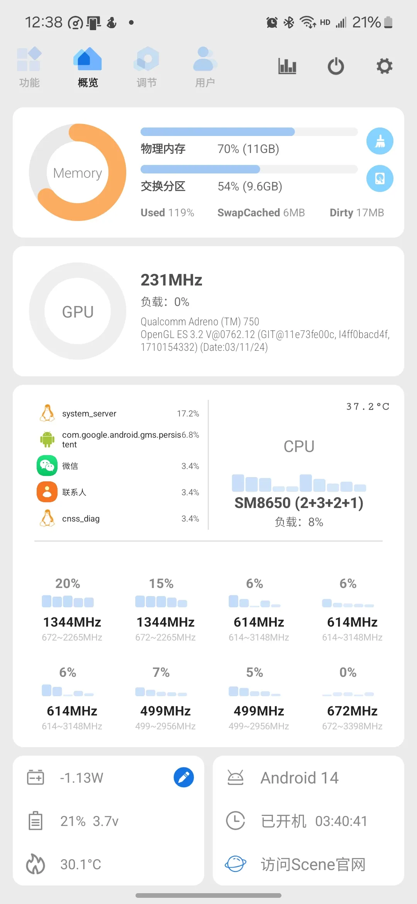This screenshot has width=417, height=904.
Task: Open the bar chart statistics icon
Action: [x=287, y=66]
